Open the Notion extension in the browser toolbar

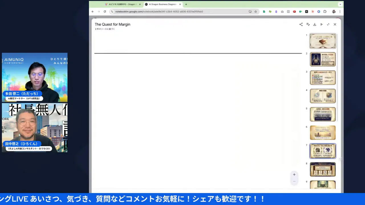coord(307,11)
